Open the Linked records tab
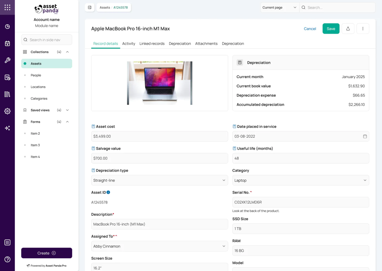This screenshot has height=271, width=382. (152, 44)
